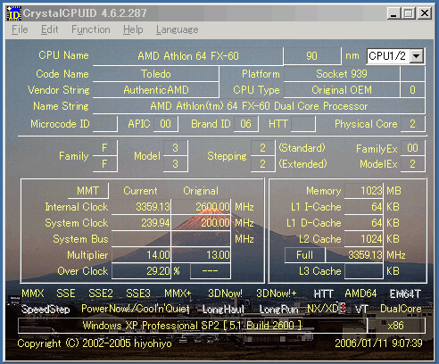Click the Full cache speed button
439x364 pixels.
pos(304,255)
